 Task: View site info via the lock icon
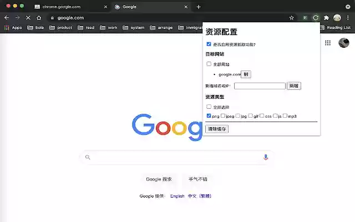[x=52, y=18]
